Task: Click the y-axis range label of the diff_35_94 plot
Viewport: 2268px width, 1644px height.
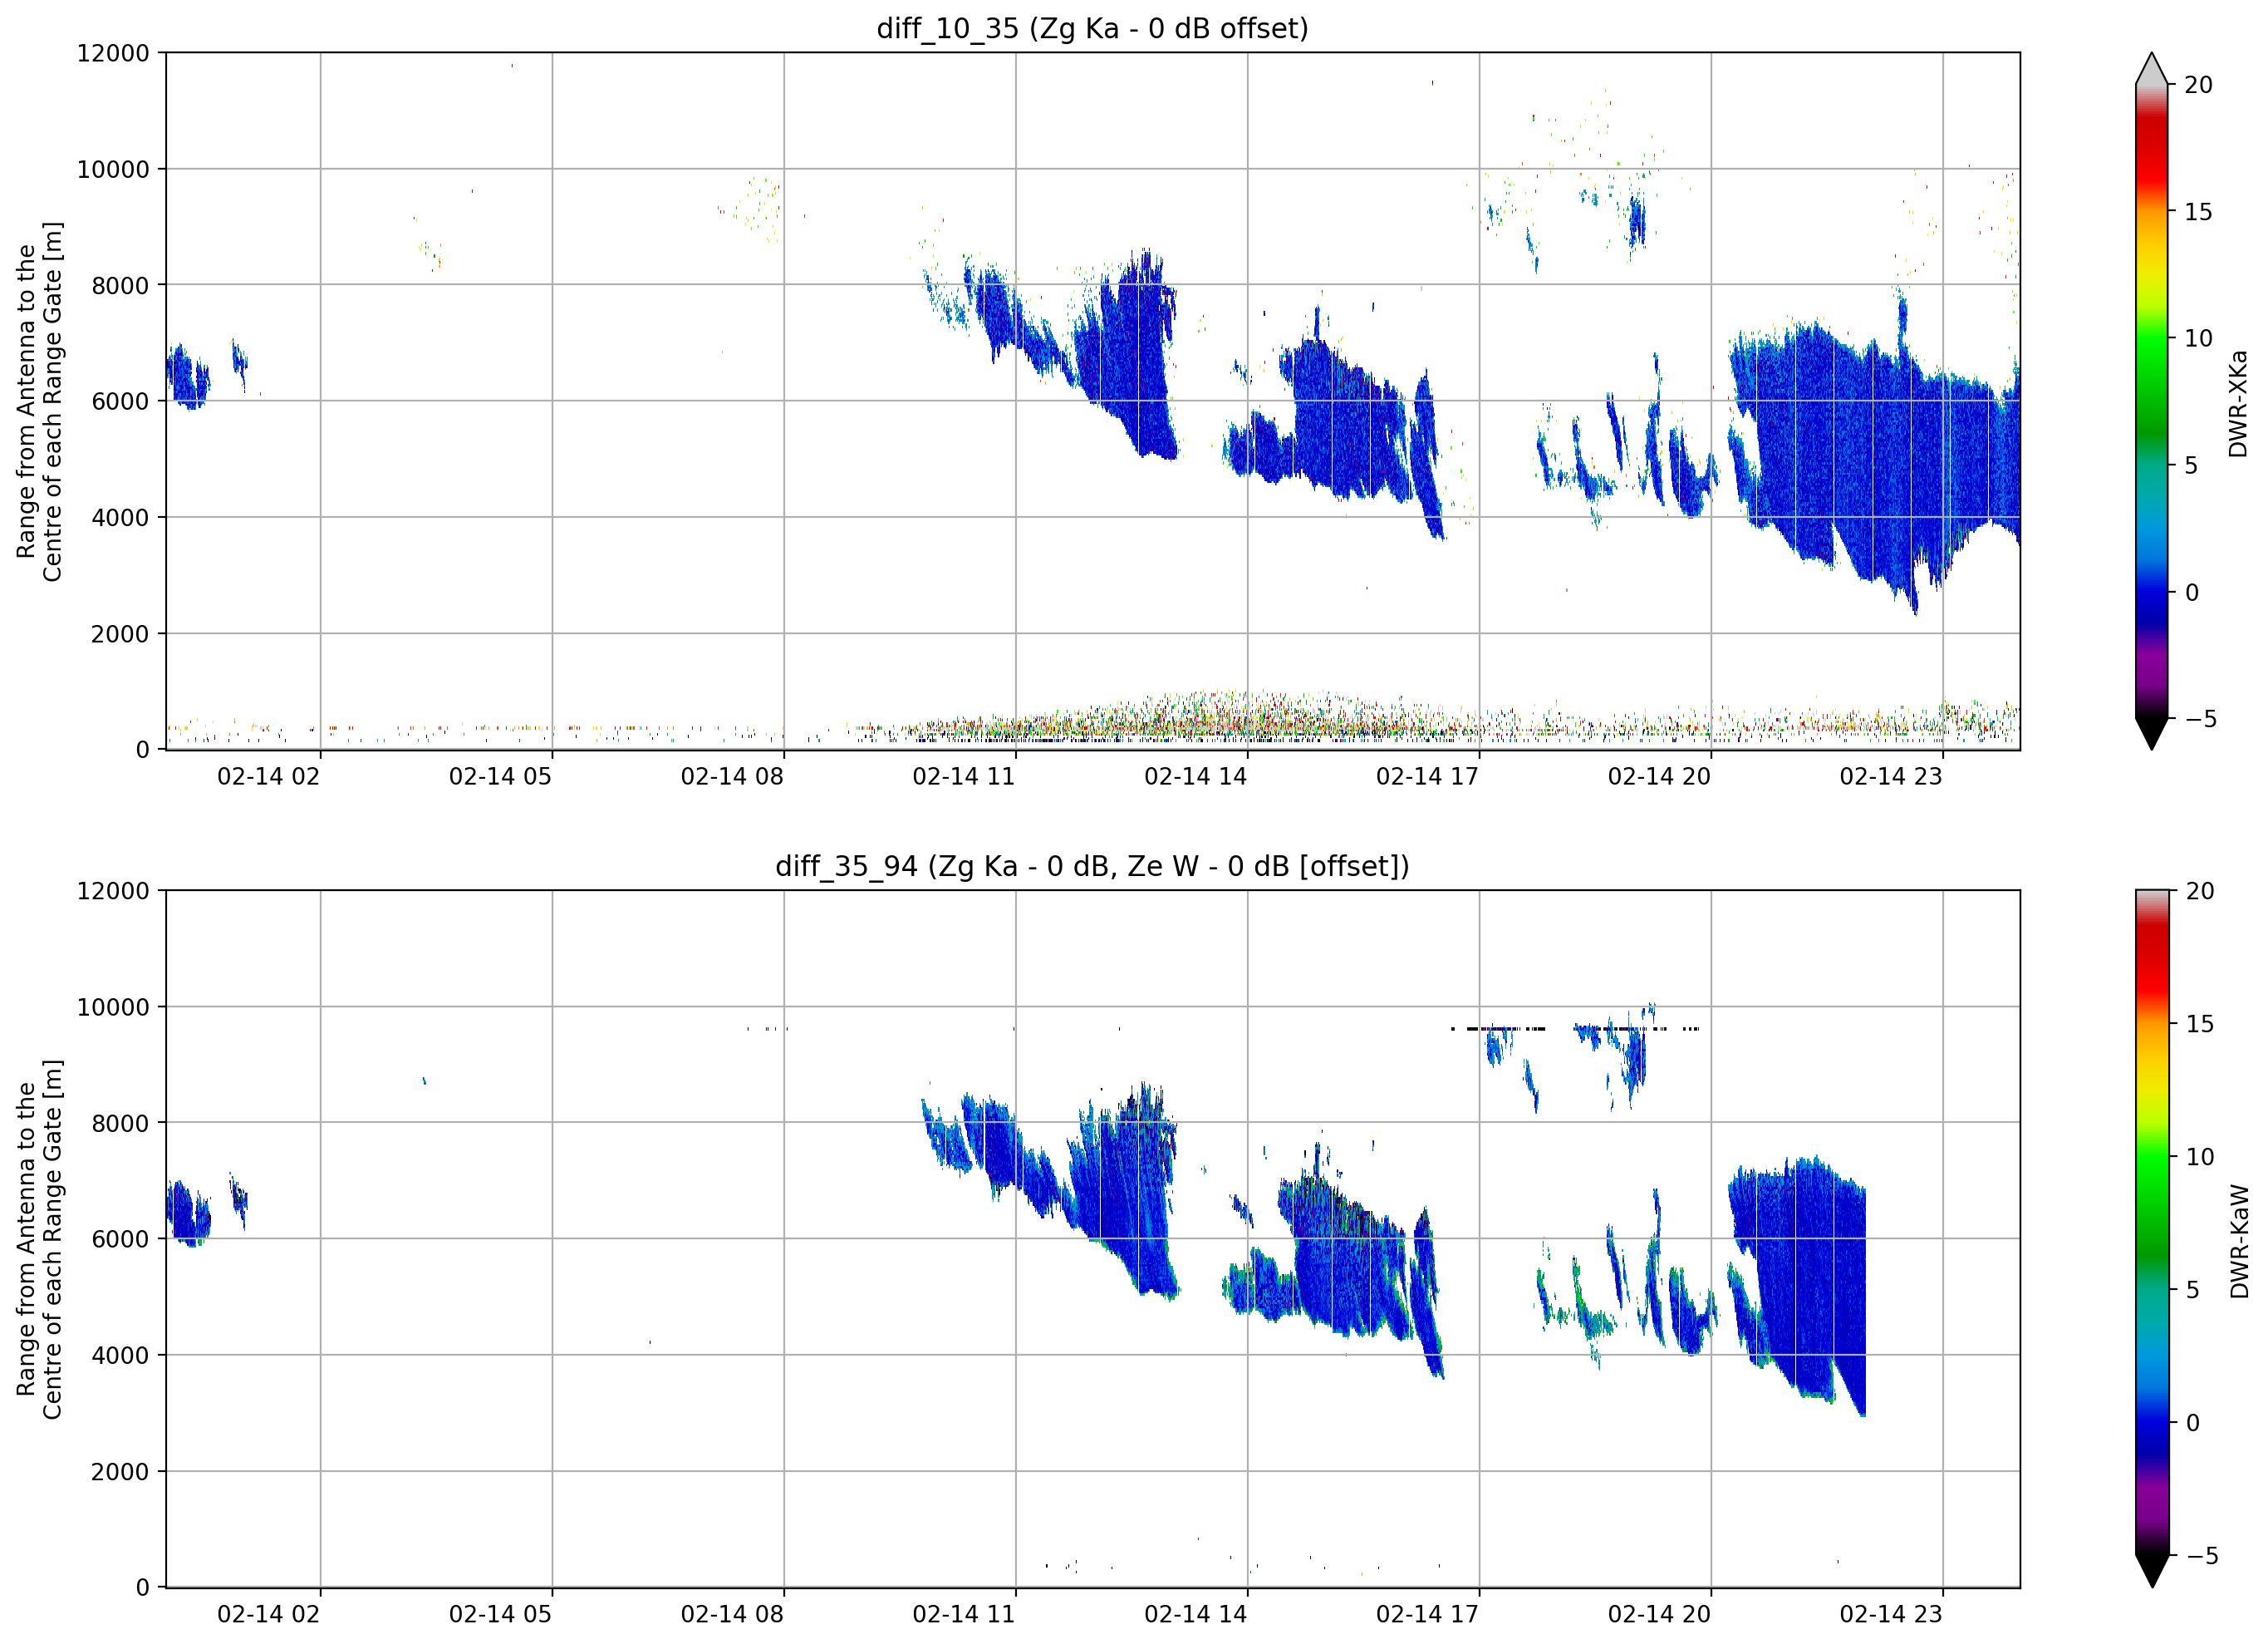Action: pos(39,1238)
